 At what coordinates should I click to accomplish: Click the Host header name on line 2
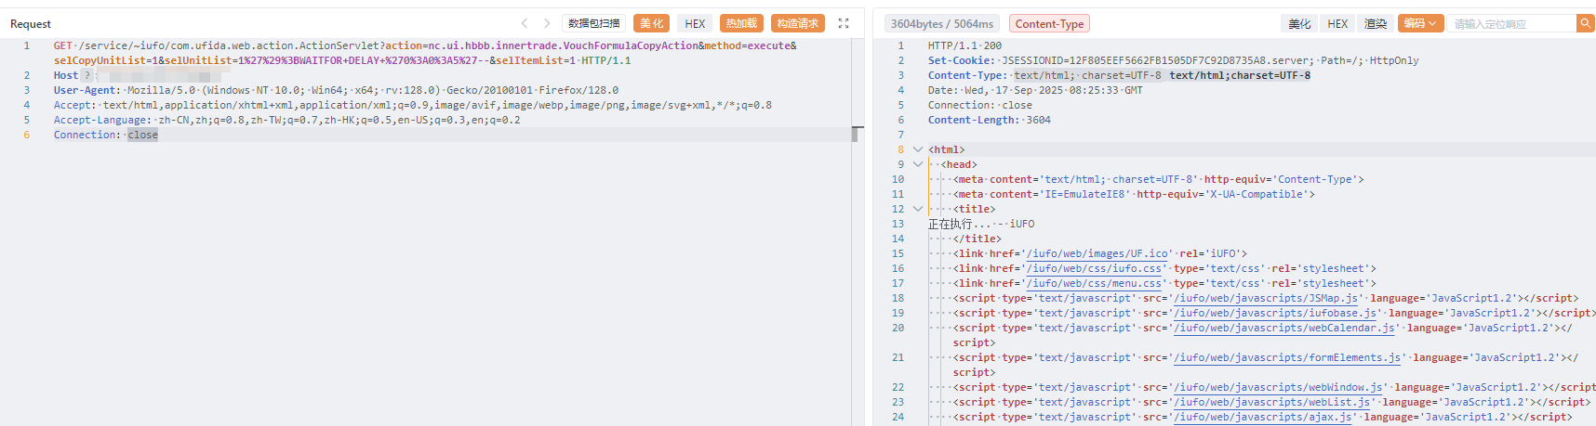point(66,75)
